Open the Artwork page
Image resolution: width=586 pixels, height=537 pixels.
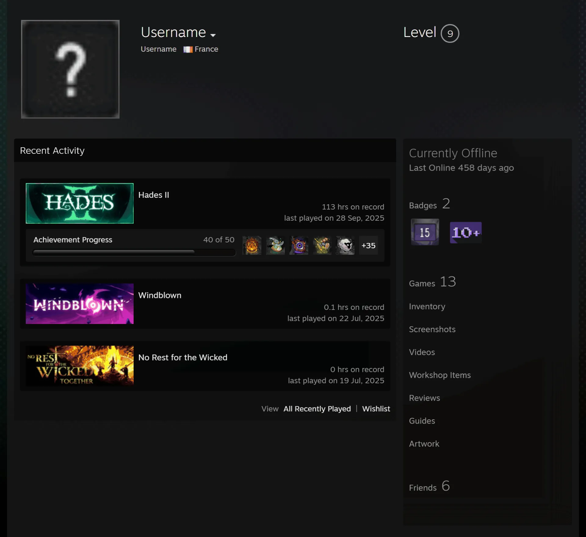pyautogui.click(x=424, y=444)
